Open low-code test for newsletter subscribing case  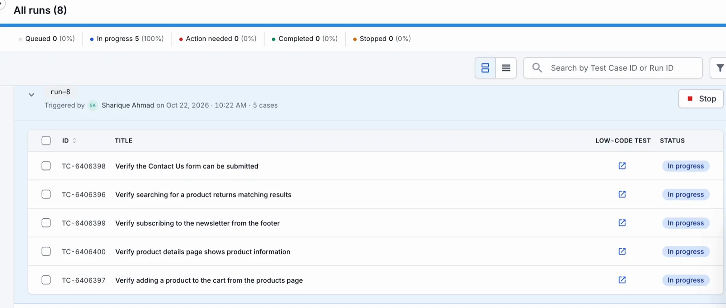pos(622,223)
